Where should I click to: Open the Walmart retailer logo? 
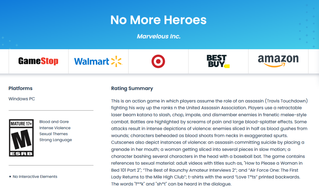[x=98, y=61]
